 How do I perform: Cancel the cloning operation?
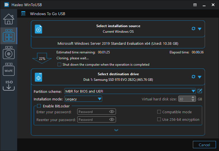pos(204,145)
